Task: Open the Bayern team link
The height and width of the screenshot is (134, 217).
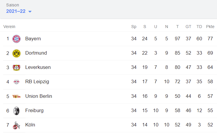Action: pos(33,39)
